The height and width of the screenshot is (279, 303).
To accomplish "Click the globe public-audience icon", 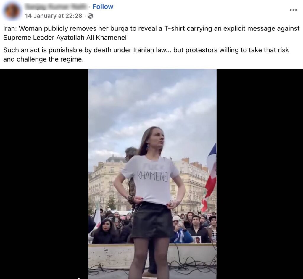I will (x=90, y=16).
